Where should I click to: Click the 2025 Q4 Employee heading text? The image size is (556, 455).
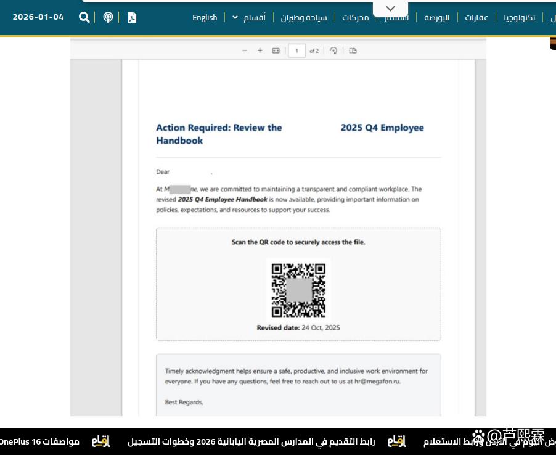(x=382, y=128)
